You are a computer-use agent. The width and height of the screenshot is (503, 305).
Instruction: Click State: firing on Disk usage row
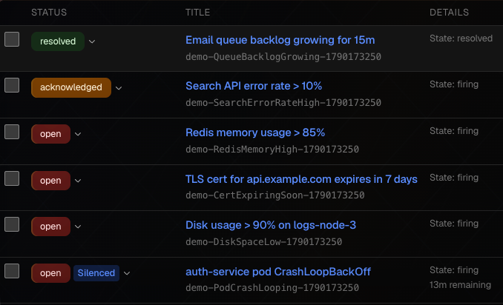pos(454,224)
